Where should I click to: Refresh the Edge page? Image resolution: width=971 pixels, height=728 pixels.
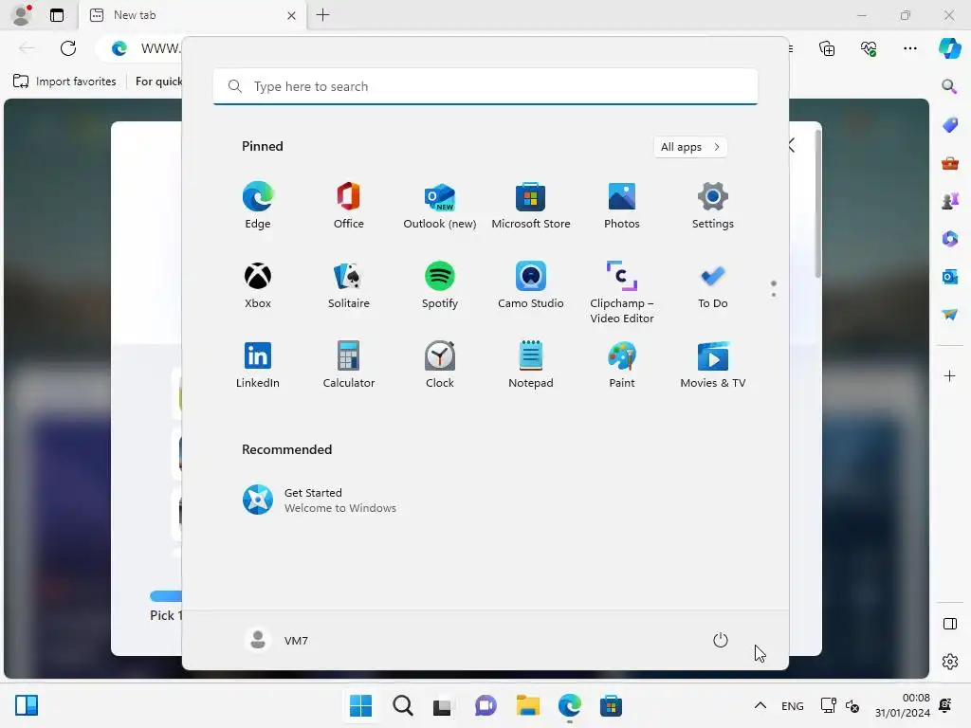pyautogui.click(x=68, y=48)
